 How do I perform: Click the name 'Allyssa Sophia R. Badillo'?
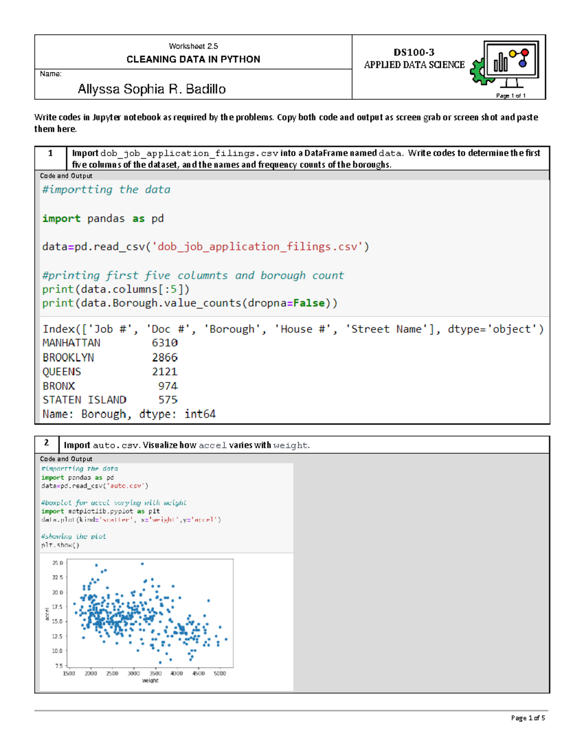[151, 89]
